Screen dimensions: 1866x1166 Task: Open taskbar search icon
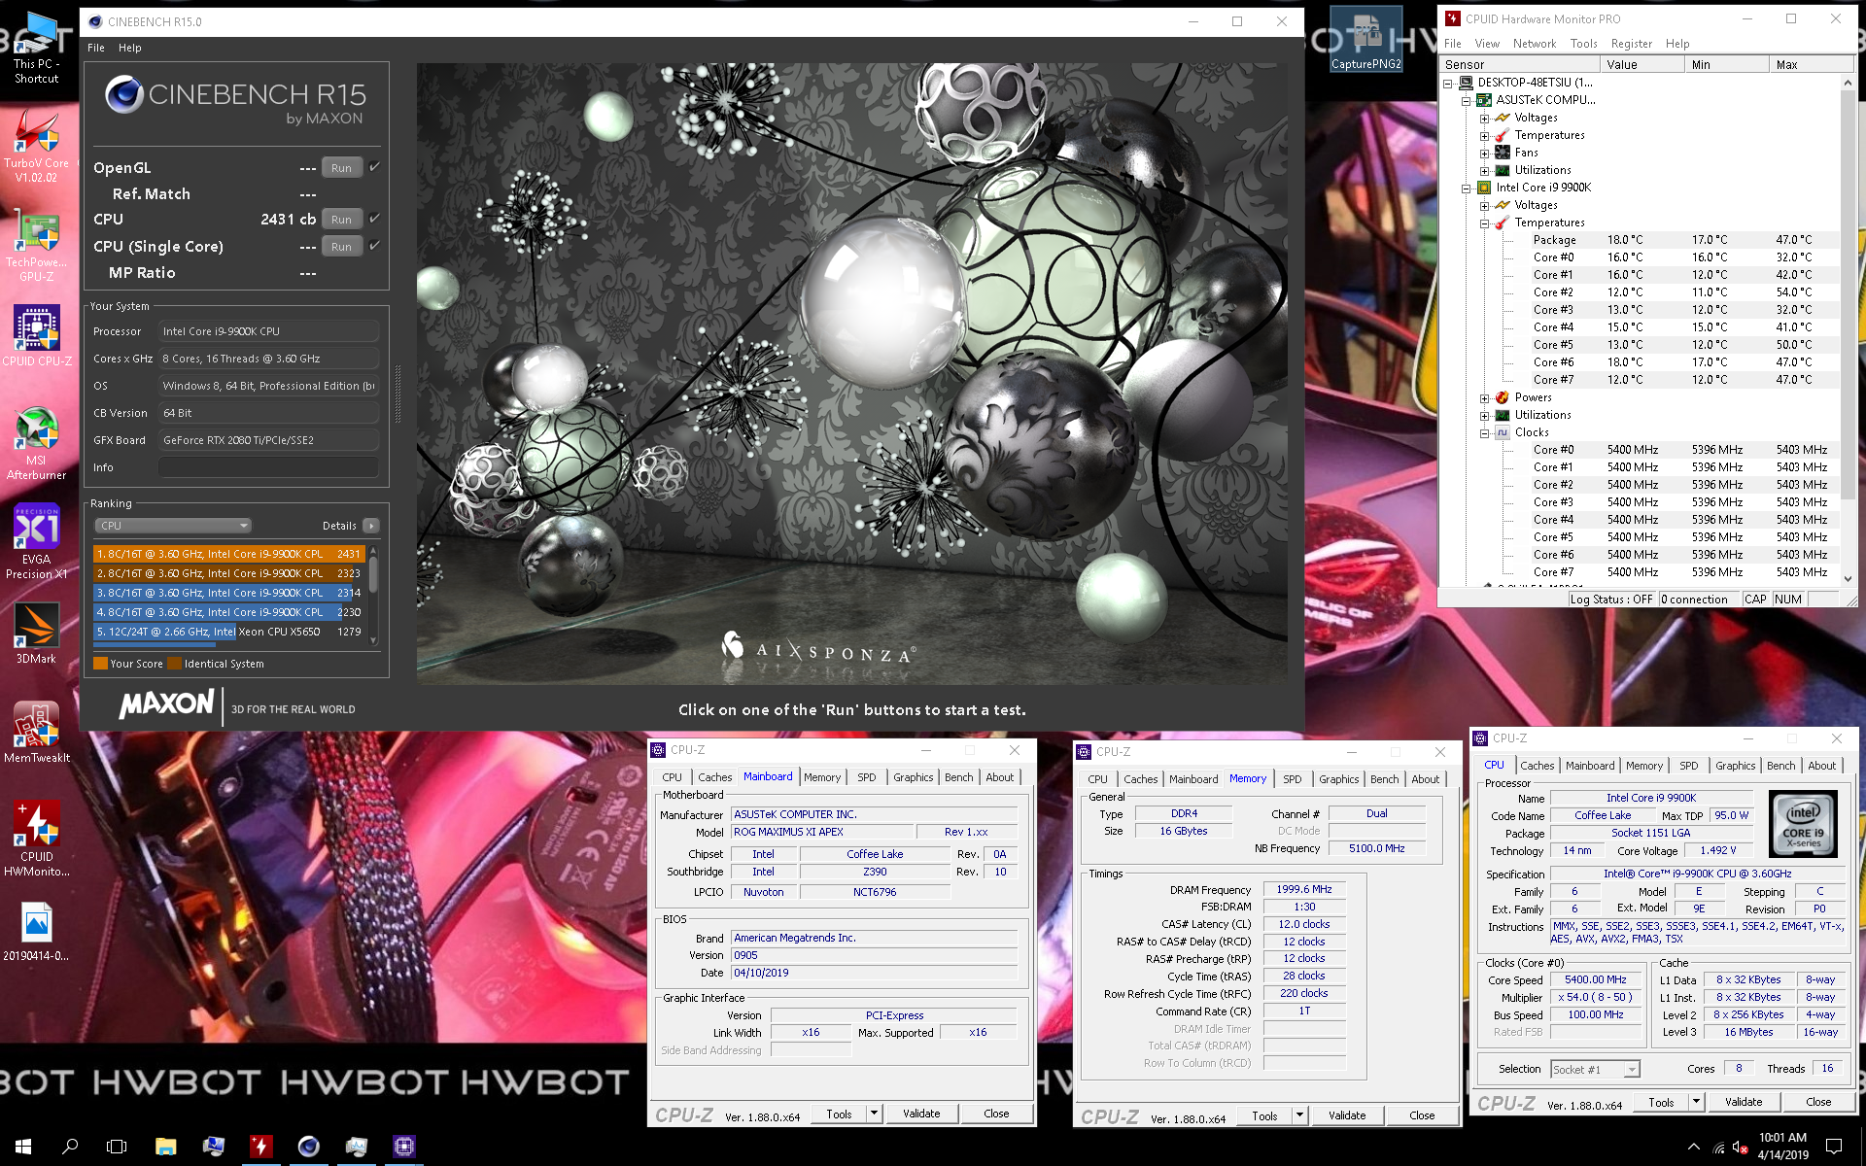[x=70, y=1147]
